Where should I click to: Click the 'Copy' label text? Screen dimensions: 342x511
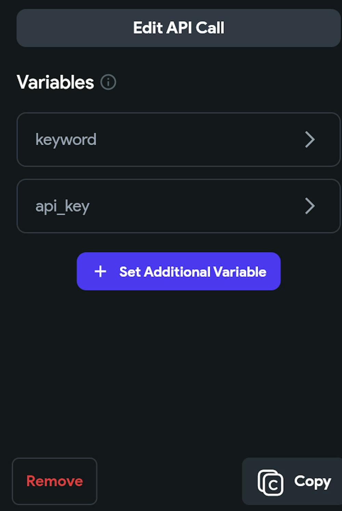(x=313, y=482)
